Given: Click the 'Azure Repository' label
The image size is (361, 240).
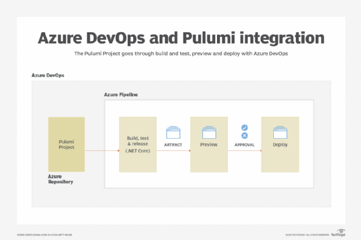Looking at the screenshot, I should pyautogui.click(x=61, y=179).
